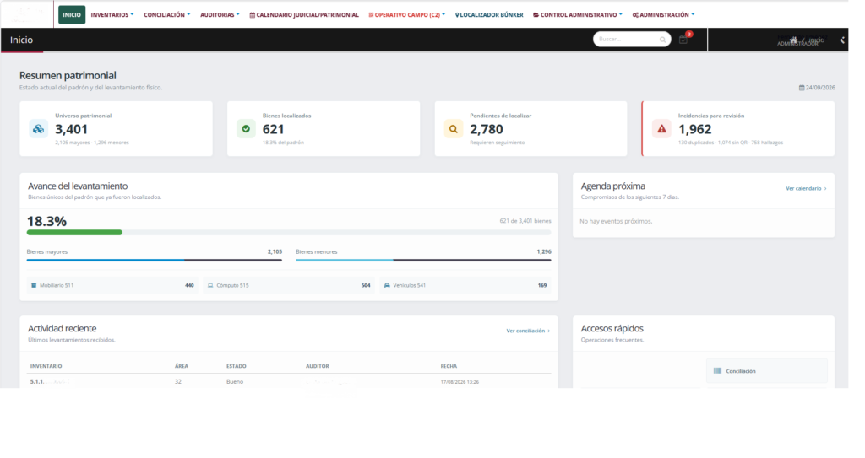Click the INVENTARIO column header
The image size is (865, 458).
point(46,366)
